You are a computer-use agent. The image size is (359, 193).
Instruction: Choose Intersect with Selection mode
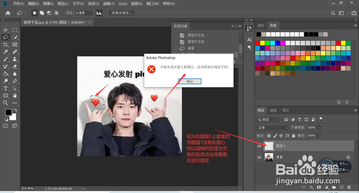pyautogui.click(x=57, y=13)
